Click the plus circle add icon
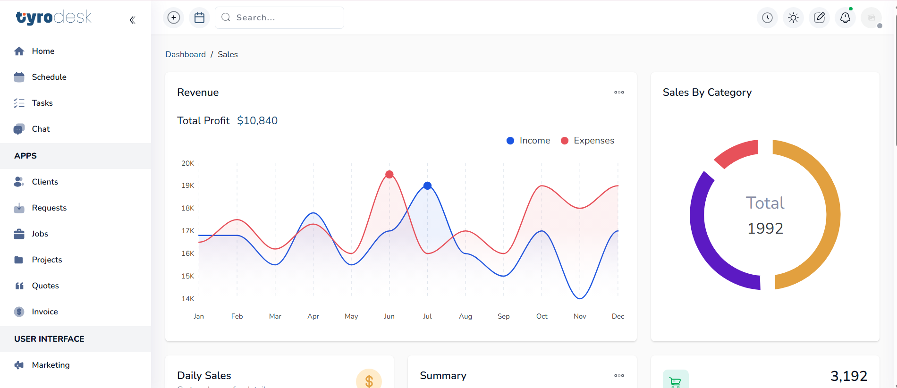The height and width of the screenshot is (388, 897). point(174,17)
